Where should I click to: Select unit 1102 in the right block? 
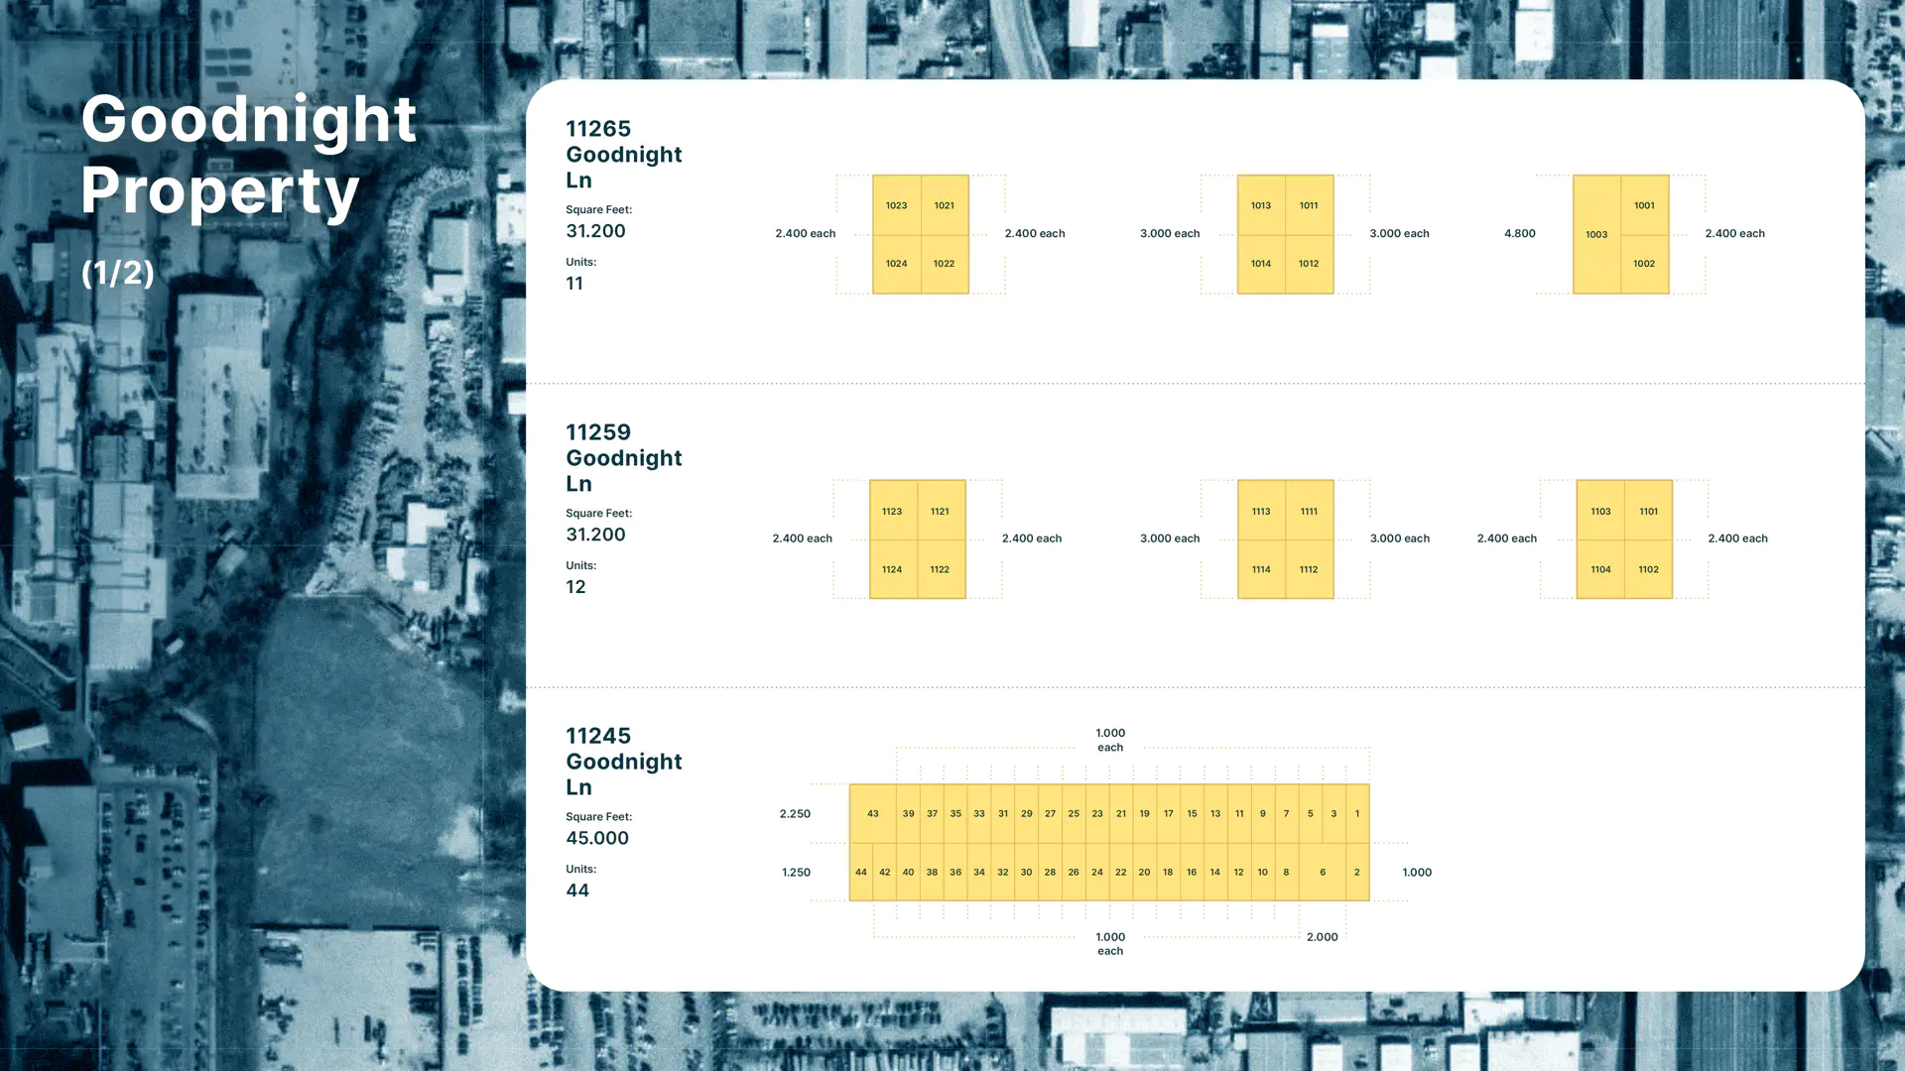[1648, 569]
